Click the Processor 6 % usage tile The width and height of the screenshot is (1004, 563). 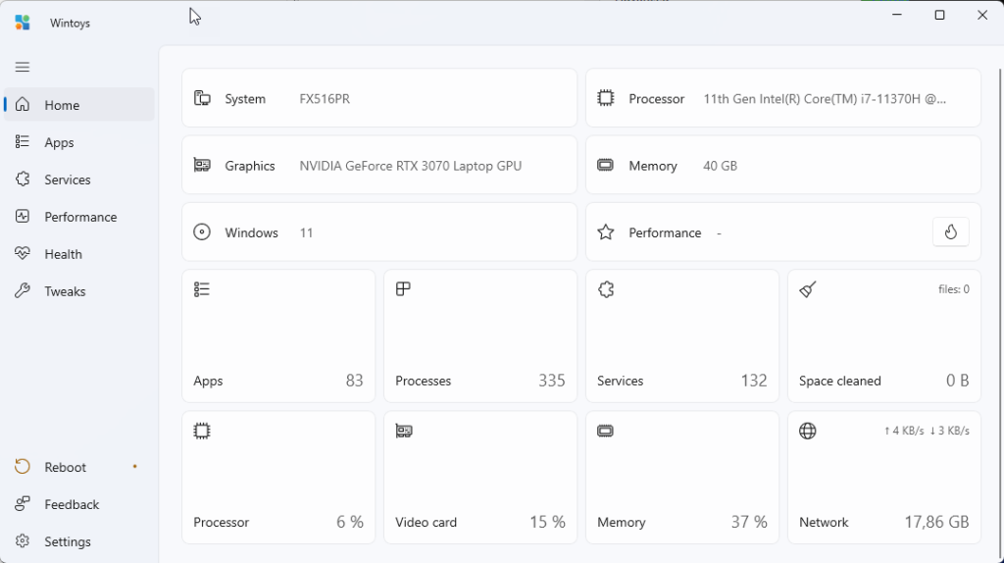pos(278,477)
